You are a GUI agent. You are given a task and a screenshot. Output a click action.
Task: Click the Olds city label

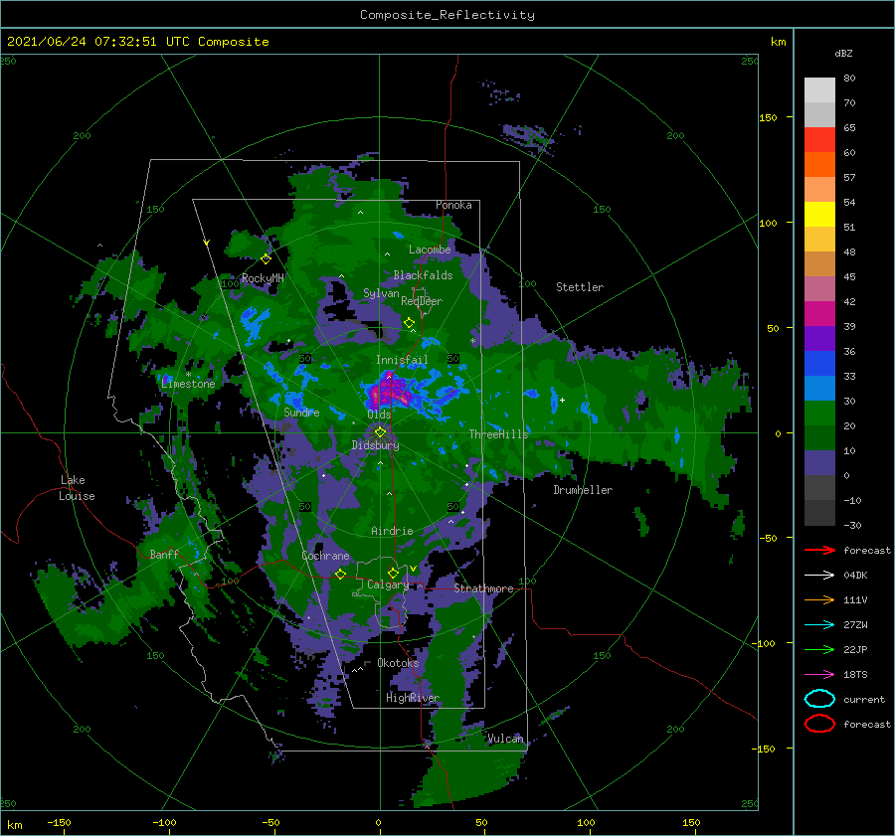point(379,415)
